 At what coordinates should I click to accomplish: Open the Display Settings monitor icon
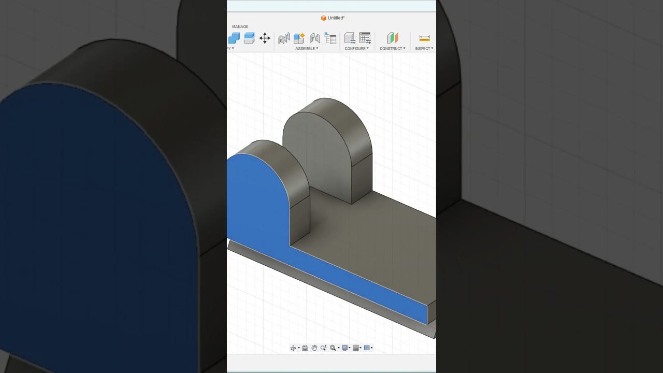(345, 348)
